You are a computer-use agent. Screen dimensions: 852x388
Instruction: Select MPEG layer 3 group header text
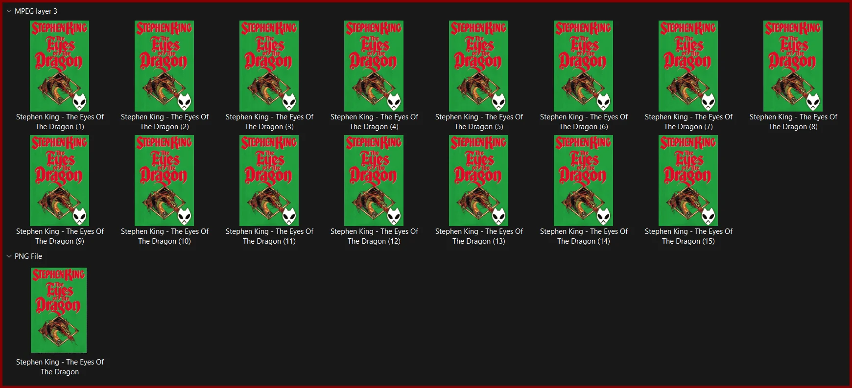[36, 11]
